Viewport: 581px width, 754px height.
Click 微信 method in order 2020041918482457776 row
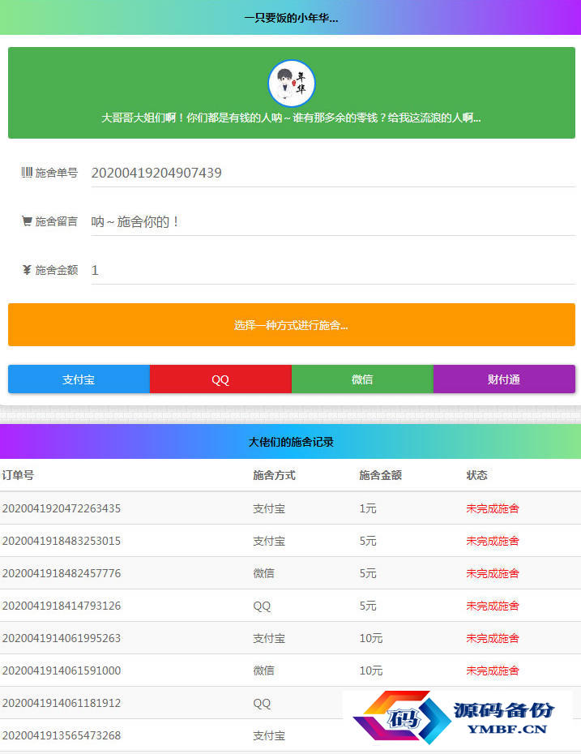(263, 573)
